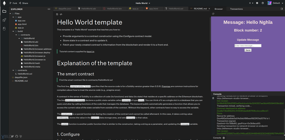Click the mouse-shaped interact sidebar icon
Screen dimensions: 285x140
click(4, 29)
